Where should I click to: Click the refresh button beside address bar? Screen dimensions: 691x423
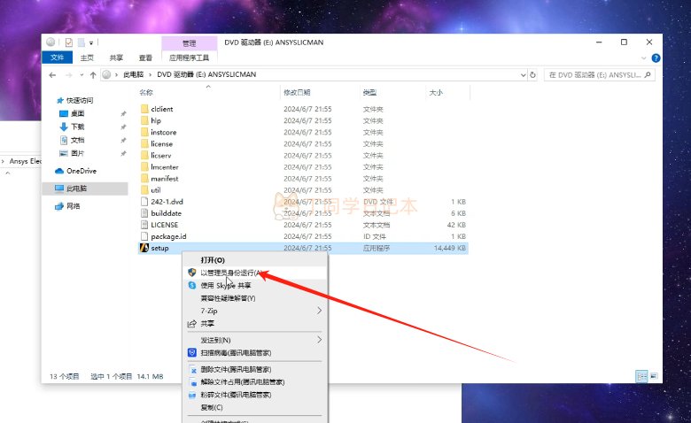(x=532, y=75)
